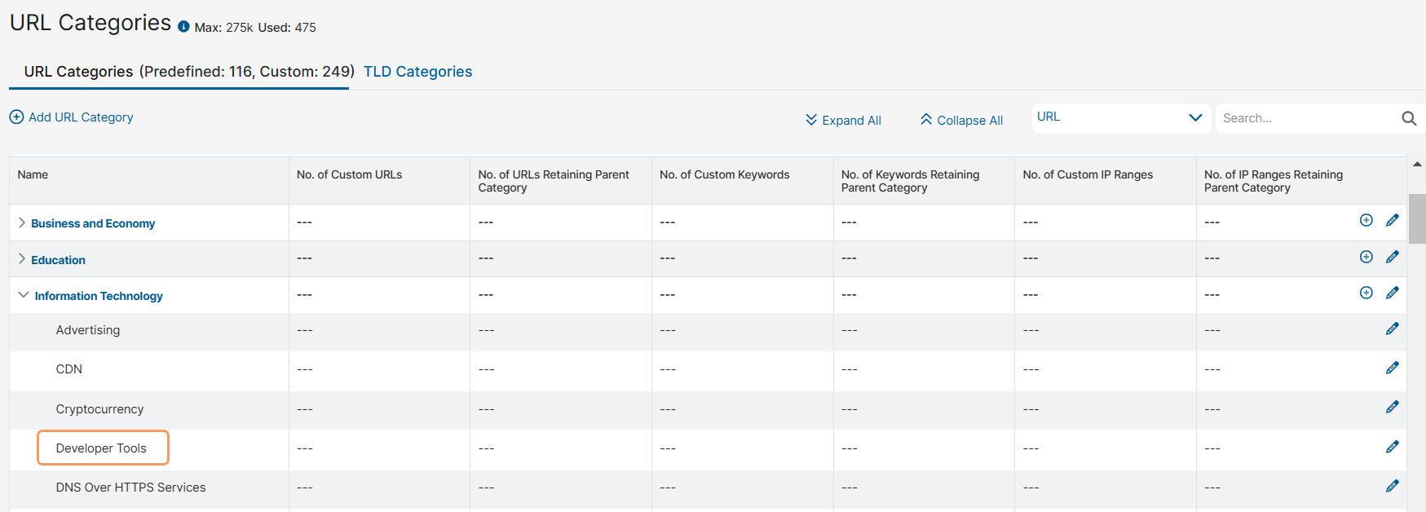Click the add icon in Information Technology row

tap(1366, 293)
